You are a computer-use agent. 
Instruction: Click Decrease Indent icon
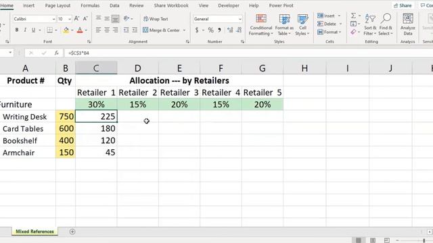point(127,30)
